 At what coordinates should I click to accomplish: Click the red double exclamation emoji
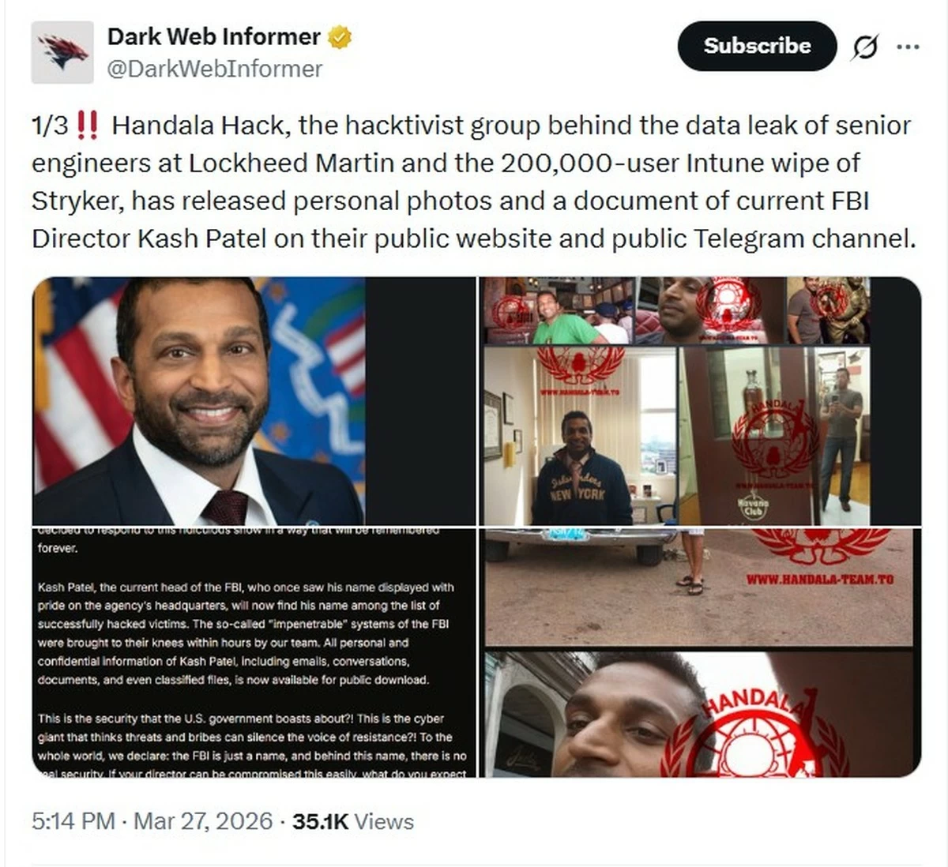click(x=88, y=125)
